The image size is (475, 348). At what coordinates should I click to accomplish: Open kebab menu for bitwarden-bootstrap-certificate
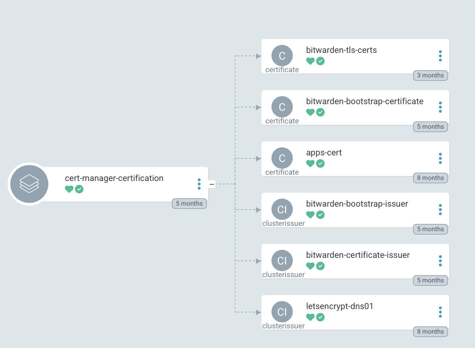point(440,107)
